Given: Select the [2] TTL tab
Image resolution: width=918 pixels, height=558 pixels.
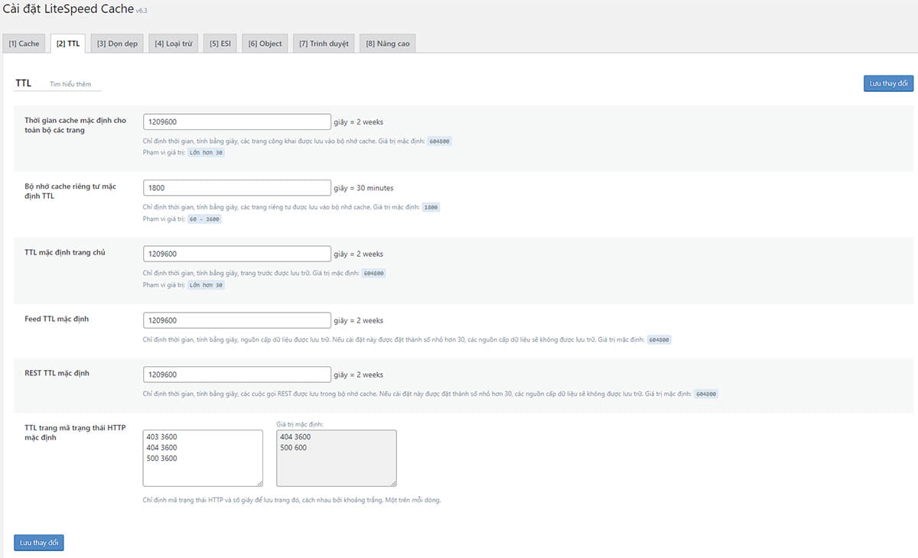Looking at the screenshot, I should pos(68,44).
